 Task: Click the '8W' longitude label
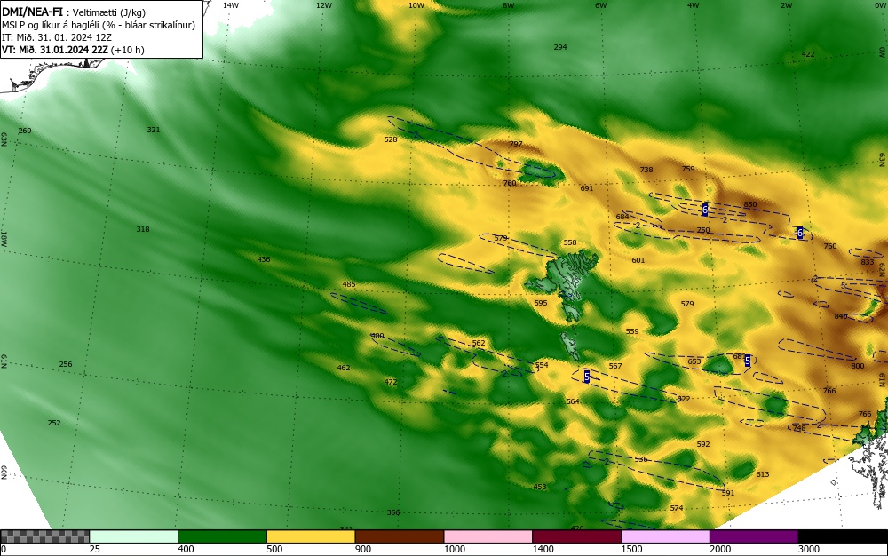(x=509, y=5)
